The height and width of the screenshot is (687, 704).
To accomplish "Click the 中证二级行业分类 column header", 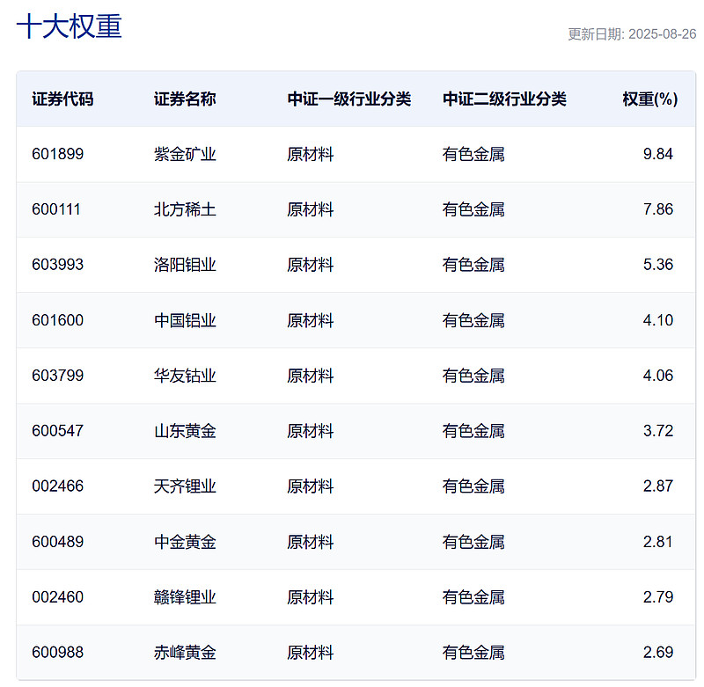I will point(504,99).
